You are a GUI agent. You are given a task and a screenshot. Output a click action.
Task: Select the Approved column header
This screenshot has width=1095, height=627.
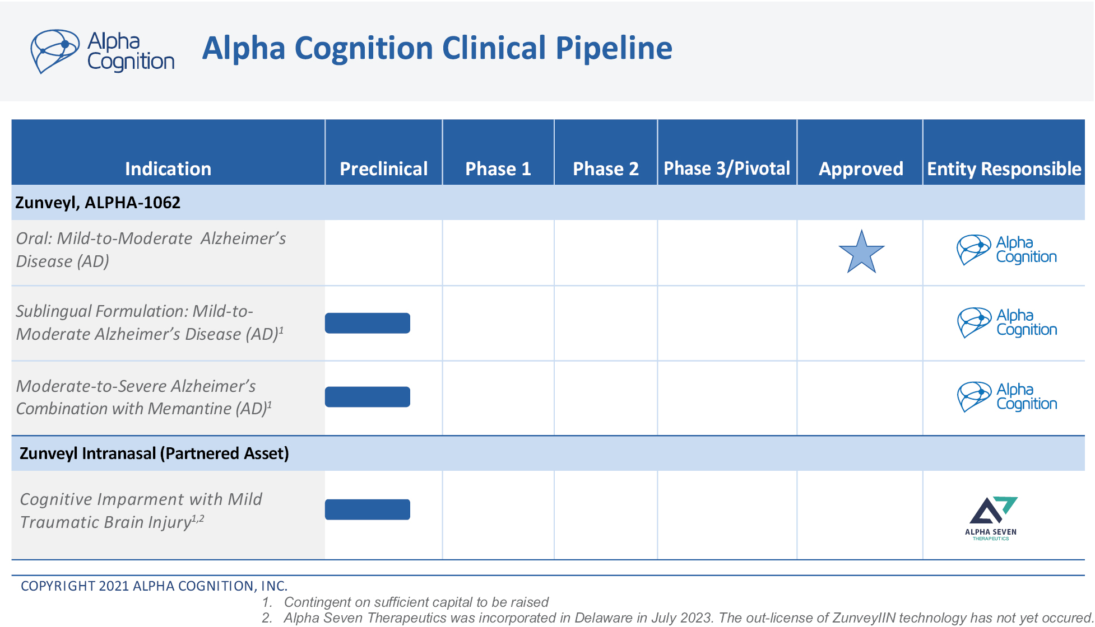pyautogui.click(x=861, y=169)
